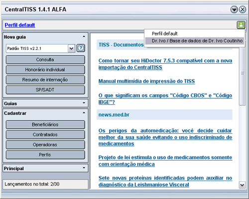Click the news.med.br heading

114,115
